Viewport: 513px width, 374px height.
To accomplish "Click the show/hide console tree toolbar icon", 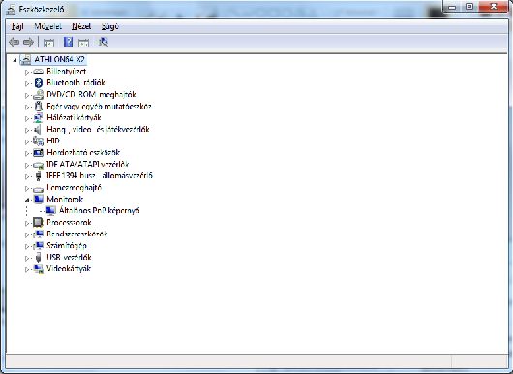I will coord(48,42).
